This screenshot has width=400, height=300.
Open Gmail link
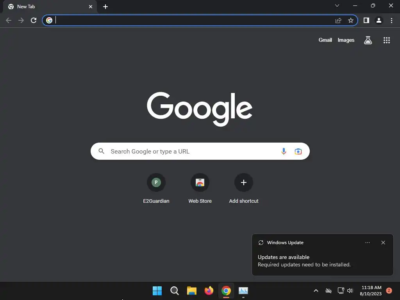pyautogui.click(x=325, y=40)
